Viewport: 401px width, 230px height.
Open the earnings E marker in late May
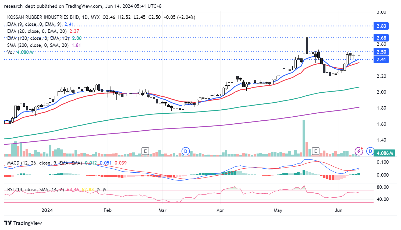315,151
